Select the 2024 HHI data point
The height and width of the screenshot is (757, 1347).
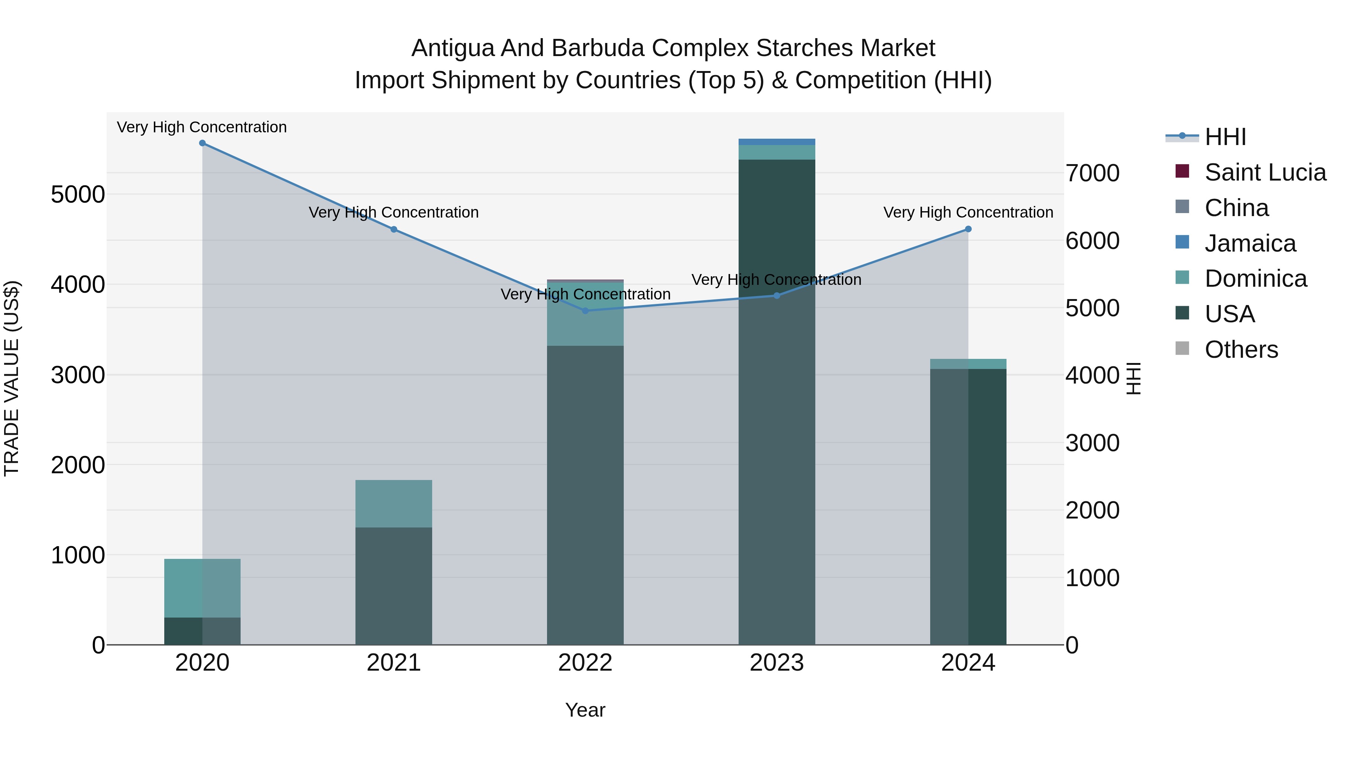[968, 229]
